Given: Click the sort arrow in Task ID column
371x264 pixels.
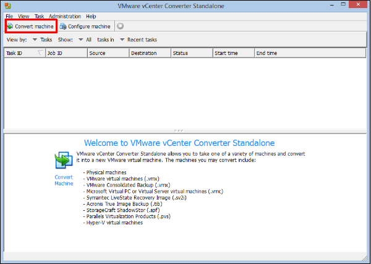Looking at the screenshot, I should point(40,53).
